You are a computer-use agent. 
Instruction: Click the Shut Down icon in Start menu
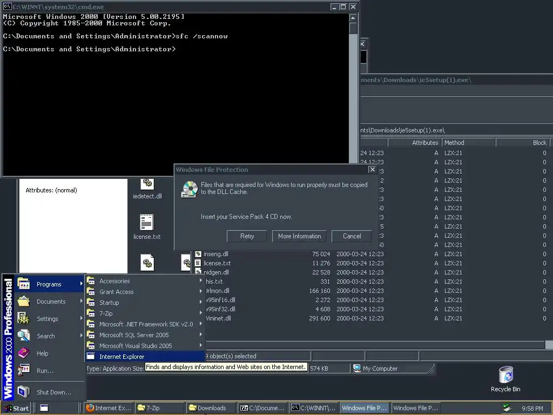(24, 392)
